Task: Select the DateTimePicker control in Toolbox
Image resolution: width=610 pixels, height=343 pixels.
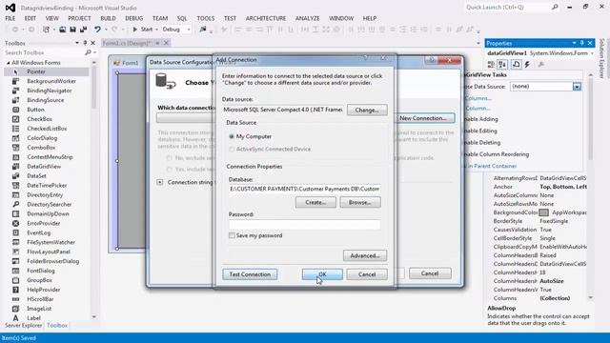Action: [x=47, y=186]
